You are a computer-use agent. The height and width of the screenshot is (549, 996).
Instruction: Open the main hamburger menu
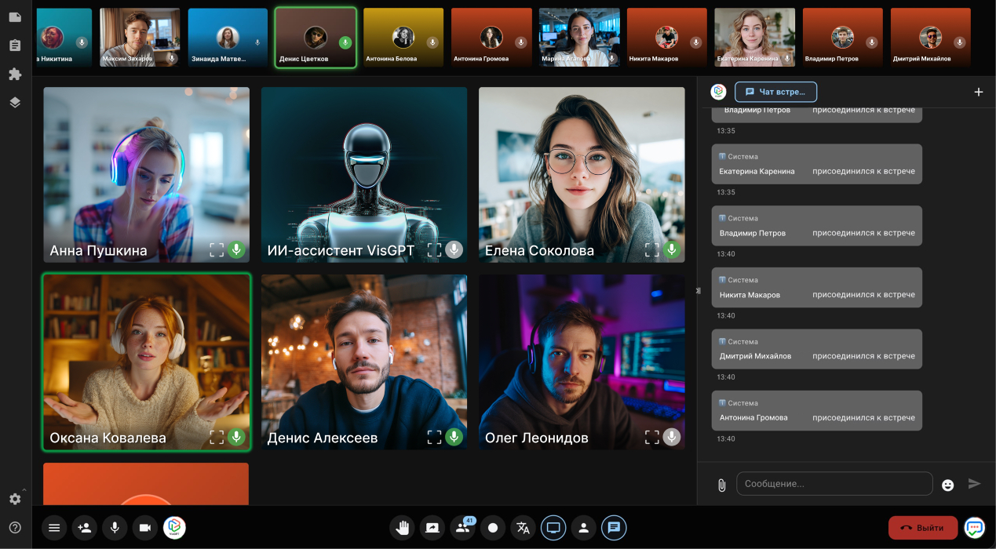pos(54,528)
